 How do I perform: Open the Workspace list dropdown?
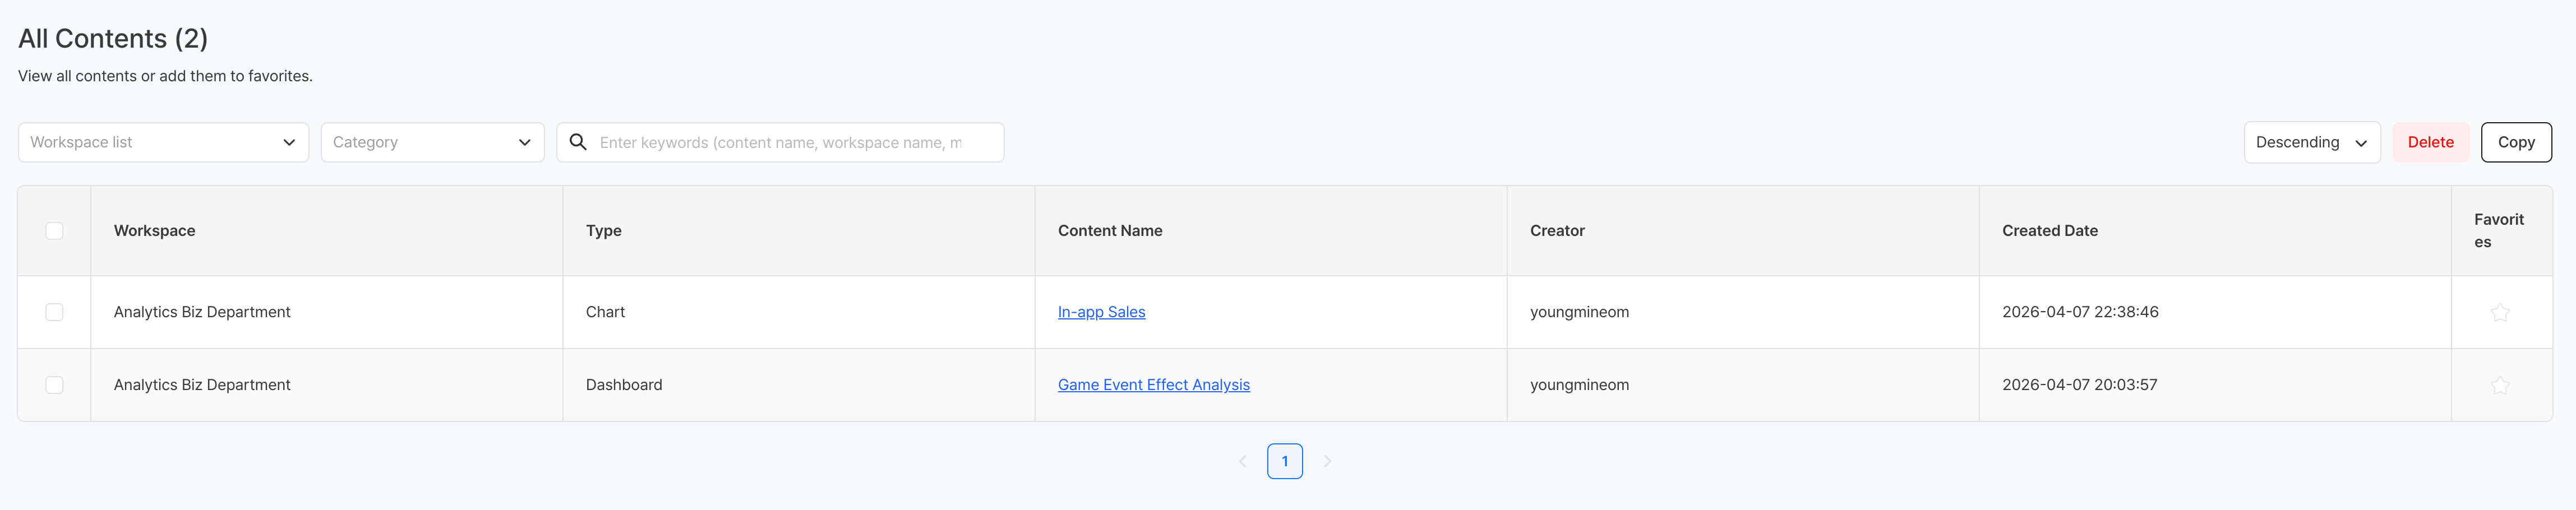point(163,142)
